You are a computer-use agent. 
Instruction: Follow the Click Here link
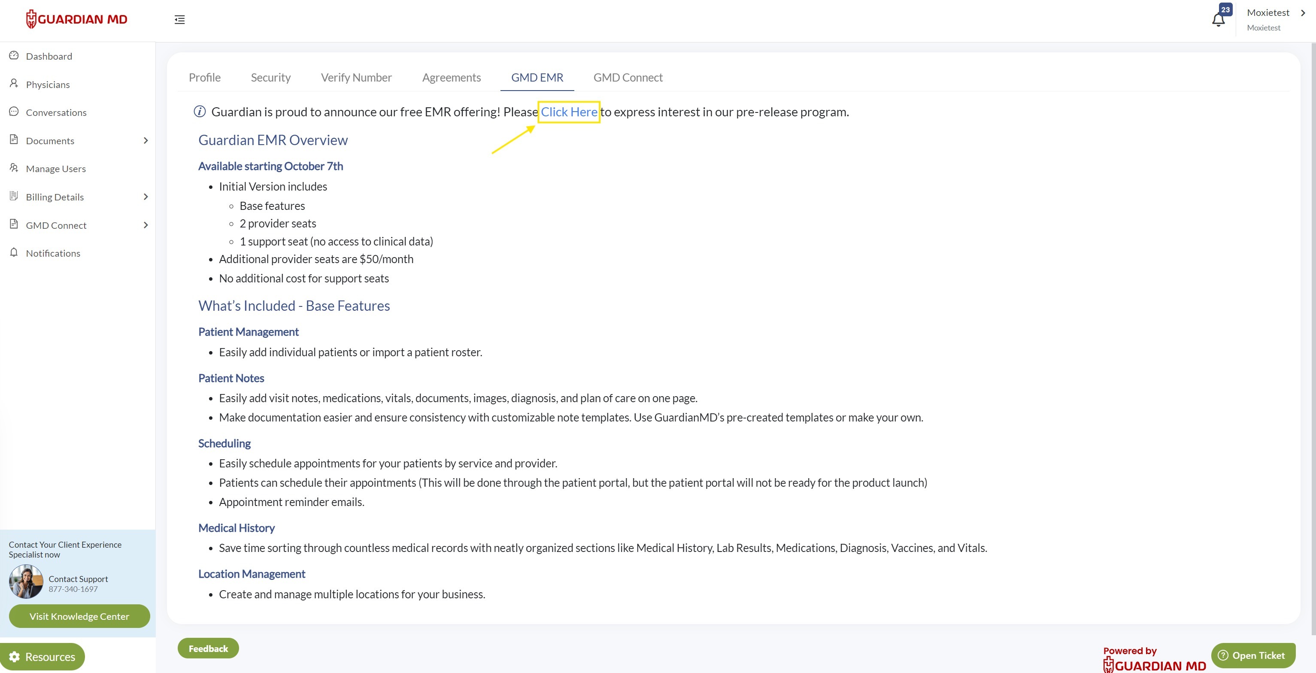569,112
